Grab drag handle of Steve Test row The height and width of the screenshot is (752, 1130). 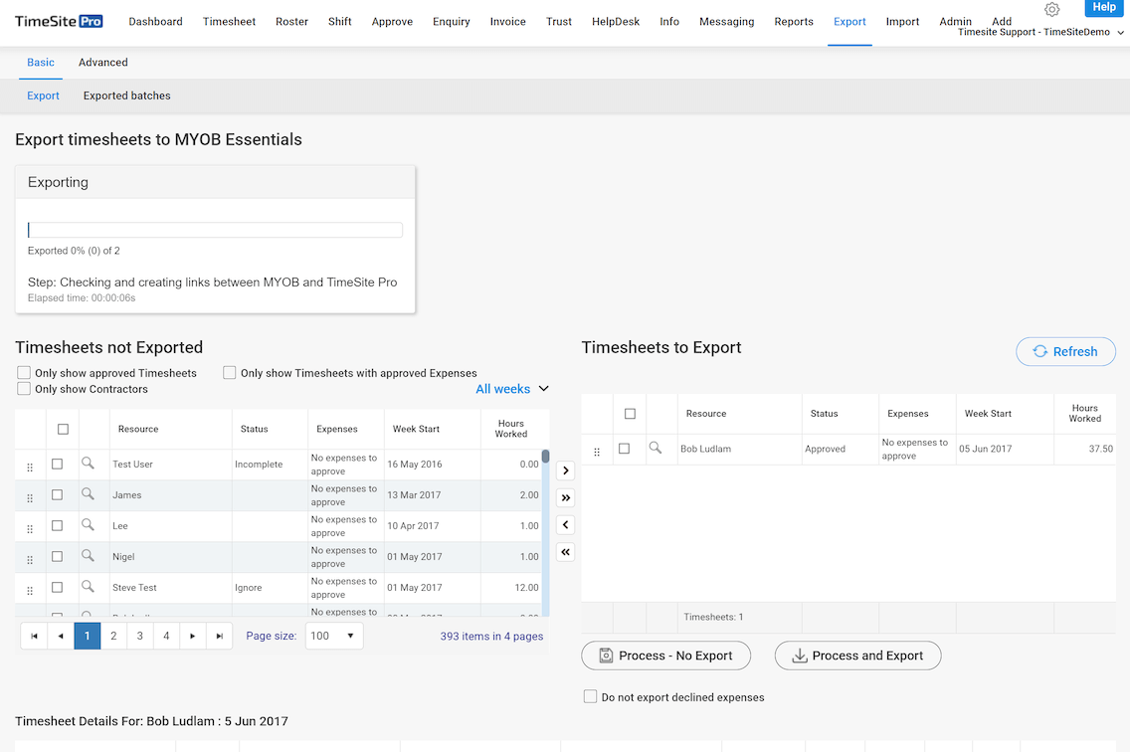click(30, 591)
